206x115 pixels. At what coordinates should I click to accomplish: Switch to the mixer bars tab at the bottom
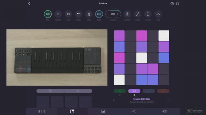(103, 111)
